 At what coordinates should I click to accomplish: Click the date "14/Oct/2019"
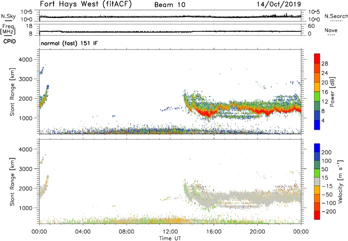(x=279, y=4)
